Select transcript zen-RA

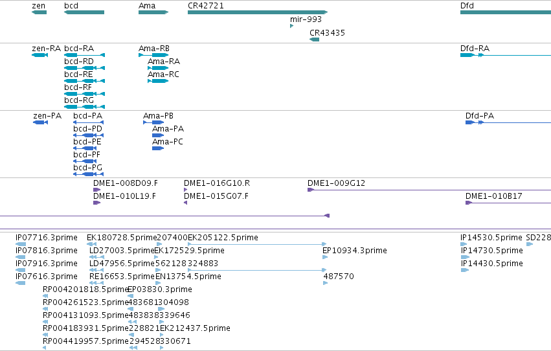(39, 55)
